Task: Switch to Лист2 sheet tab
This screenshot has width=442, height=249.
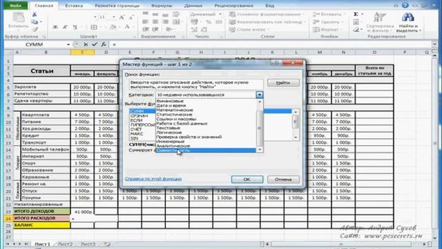Action: pyautogui.click(x=65, y=244)
